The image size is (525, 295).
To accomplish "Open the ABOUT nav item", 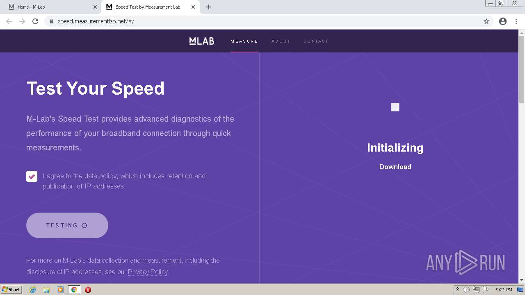I will click(281, 41).
